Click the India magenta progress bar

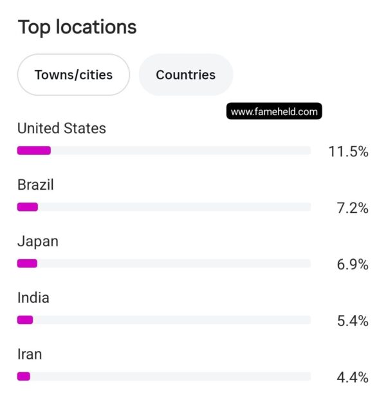[25, 320]
